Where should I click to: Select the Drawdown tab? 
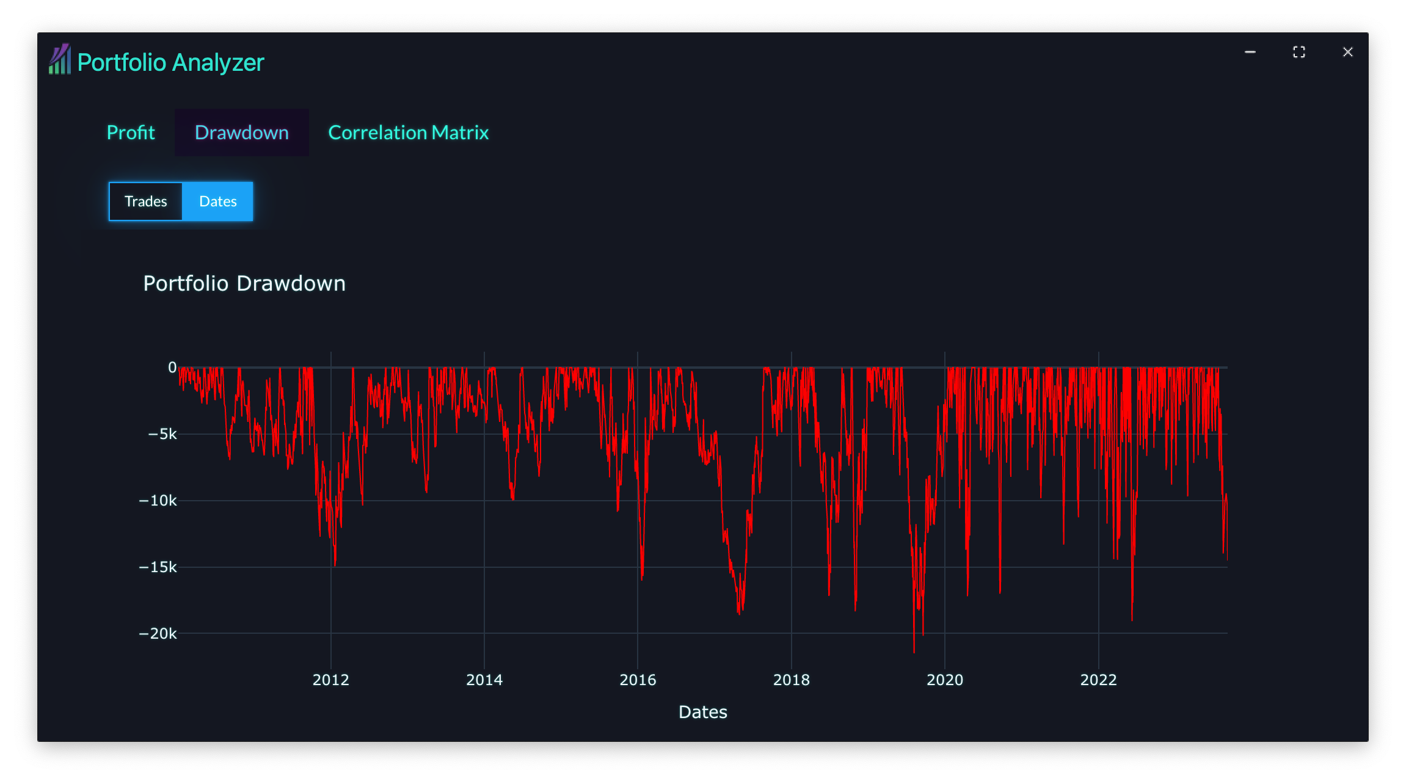(242, 132)
